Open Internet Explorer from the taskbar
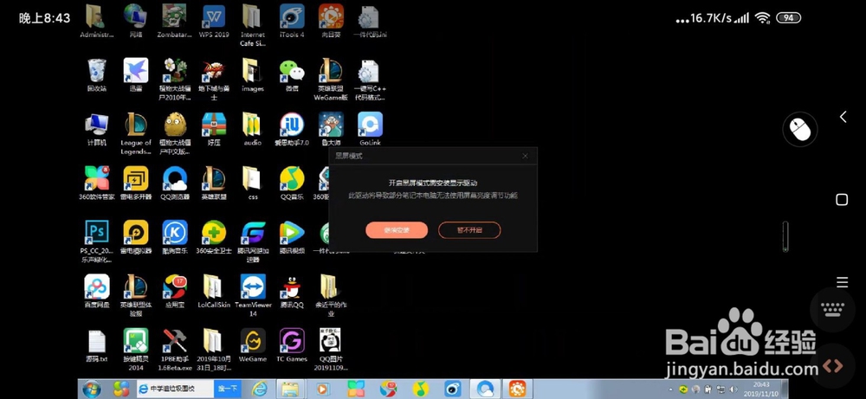 tap(260, 389)
